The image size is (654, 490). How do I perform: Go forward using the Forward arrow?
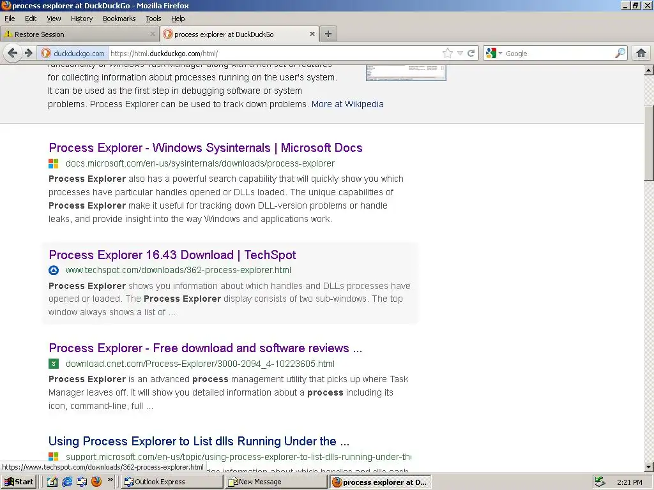click(28, 54)
